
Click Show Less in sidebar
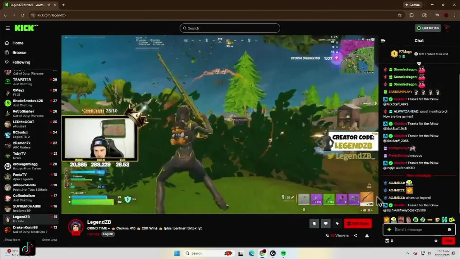pos(50,240)
